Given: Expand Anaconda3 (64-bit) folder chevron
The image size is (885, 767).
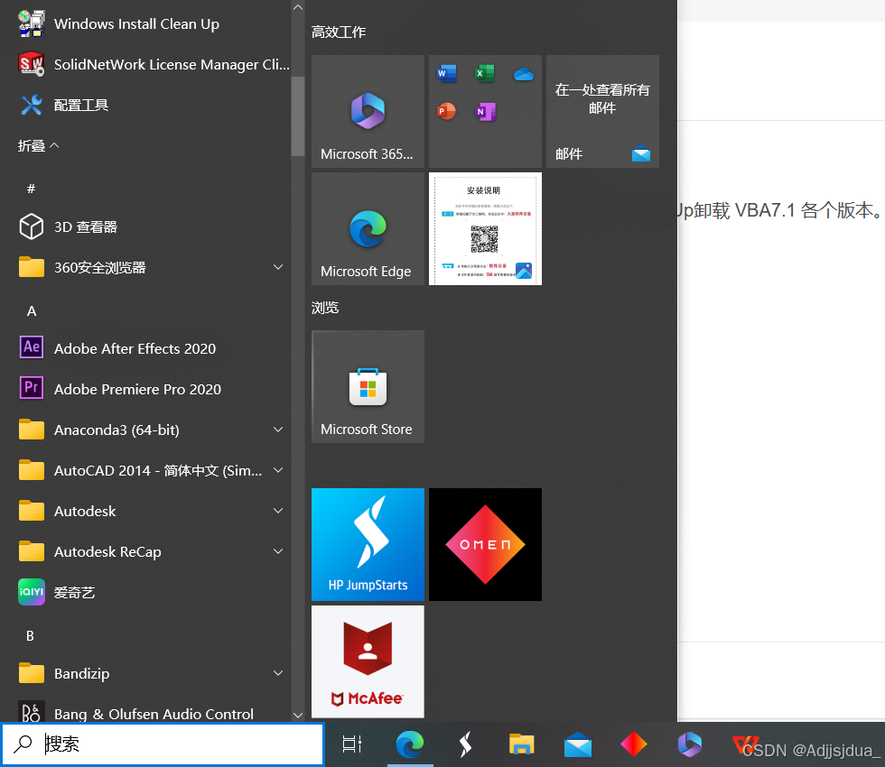Looking at the screenshot, I should 278,430.
